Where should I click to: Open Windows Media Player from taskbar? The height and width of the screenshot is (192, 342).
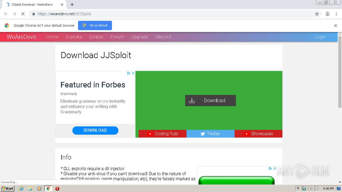39,189
